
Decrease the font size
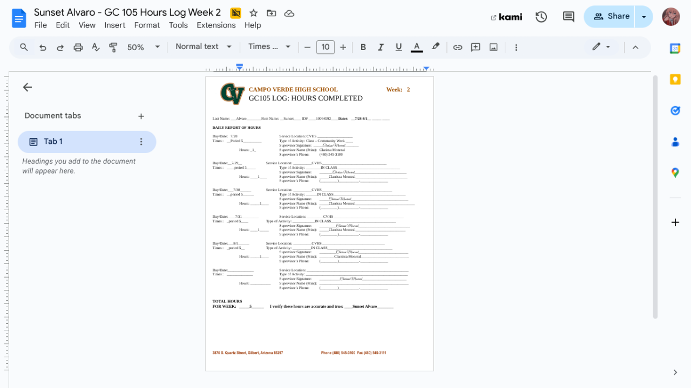(x=308, y=47)
